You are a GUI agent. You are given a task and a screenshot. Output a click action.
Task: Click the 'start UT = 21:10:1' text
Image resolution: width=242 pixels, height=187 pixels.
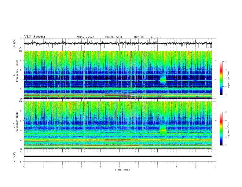tap(148, 37)
